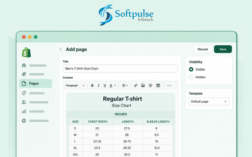Open the text color picker
The height and width of the screenshot is (157, 252).
point(113,85)
